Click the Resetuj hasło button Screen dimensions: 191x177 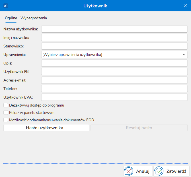[x=139, y=128]
